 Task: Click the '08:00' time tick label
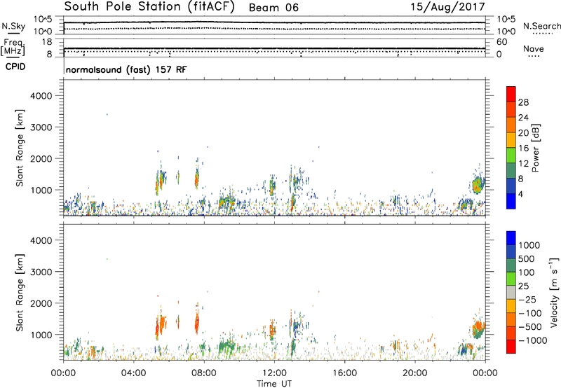204,373
